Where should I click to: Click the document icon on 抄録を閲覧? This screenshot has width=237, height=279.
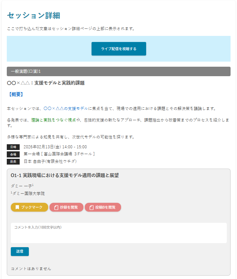point(56,207)
